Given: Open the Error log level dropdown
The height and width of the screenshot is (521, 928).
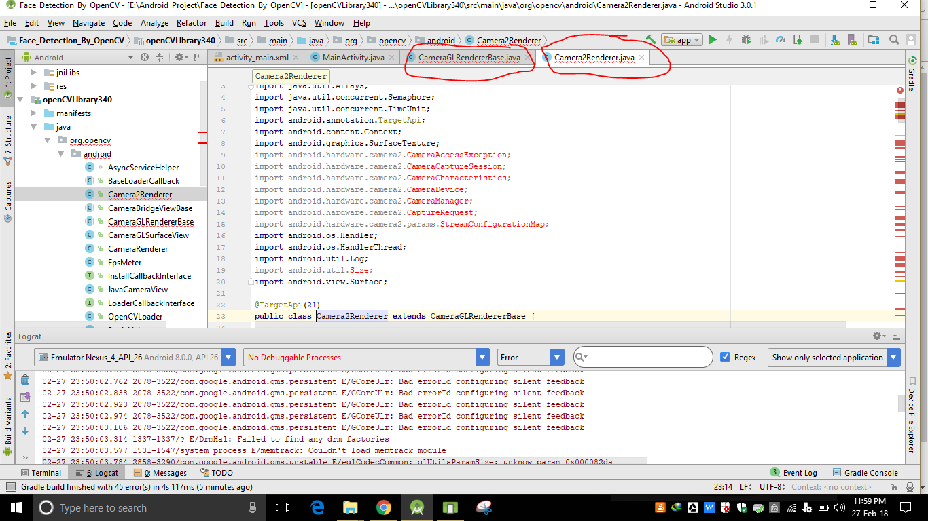Looking at the screenshot, I should 531,357.
